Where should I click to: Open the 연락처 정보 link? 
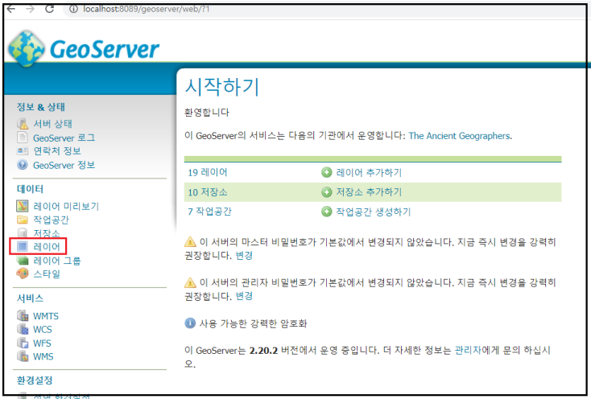pyautogui.click(x=57, y=151)
